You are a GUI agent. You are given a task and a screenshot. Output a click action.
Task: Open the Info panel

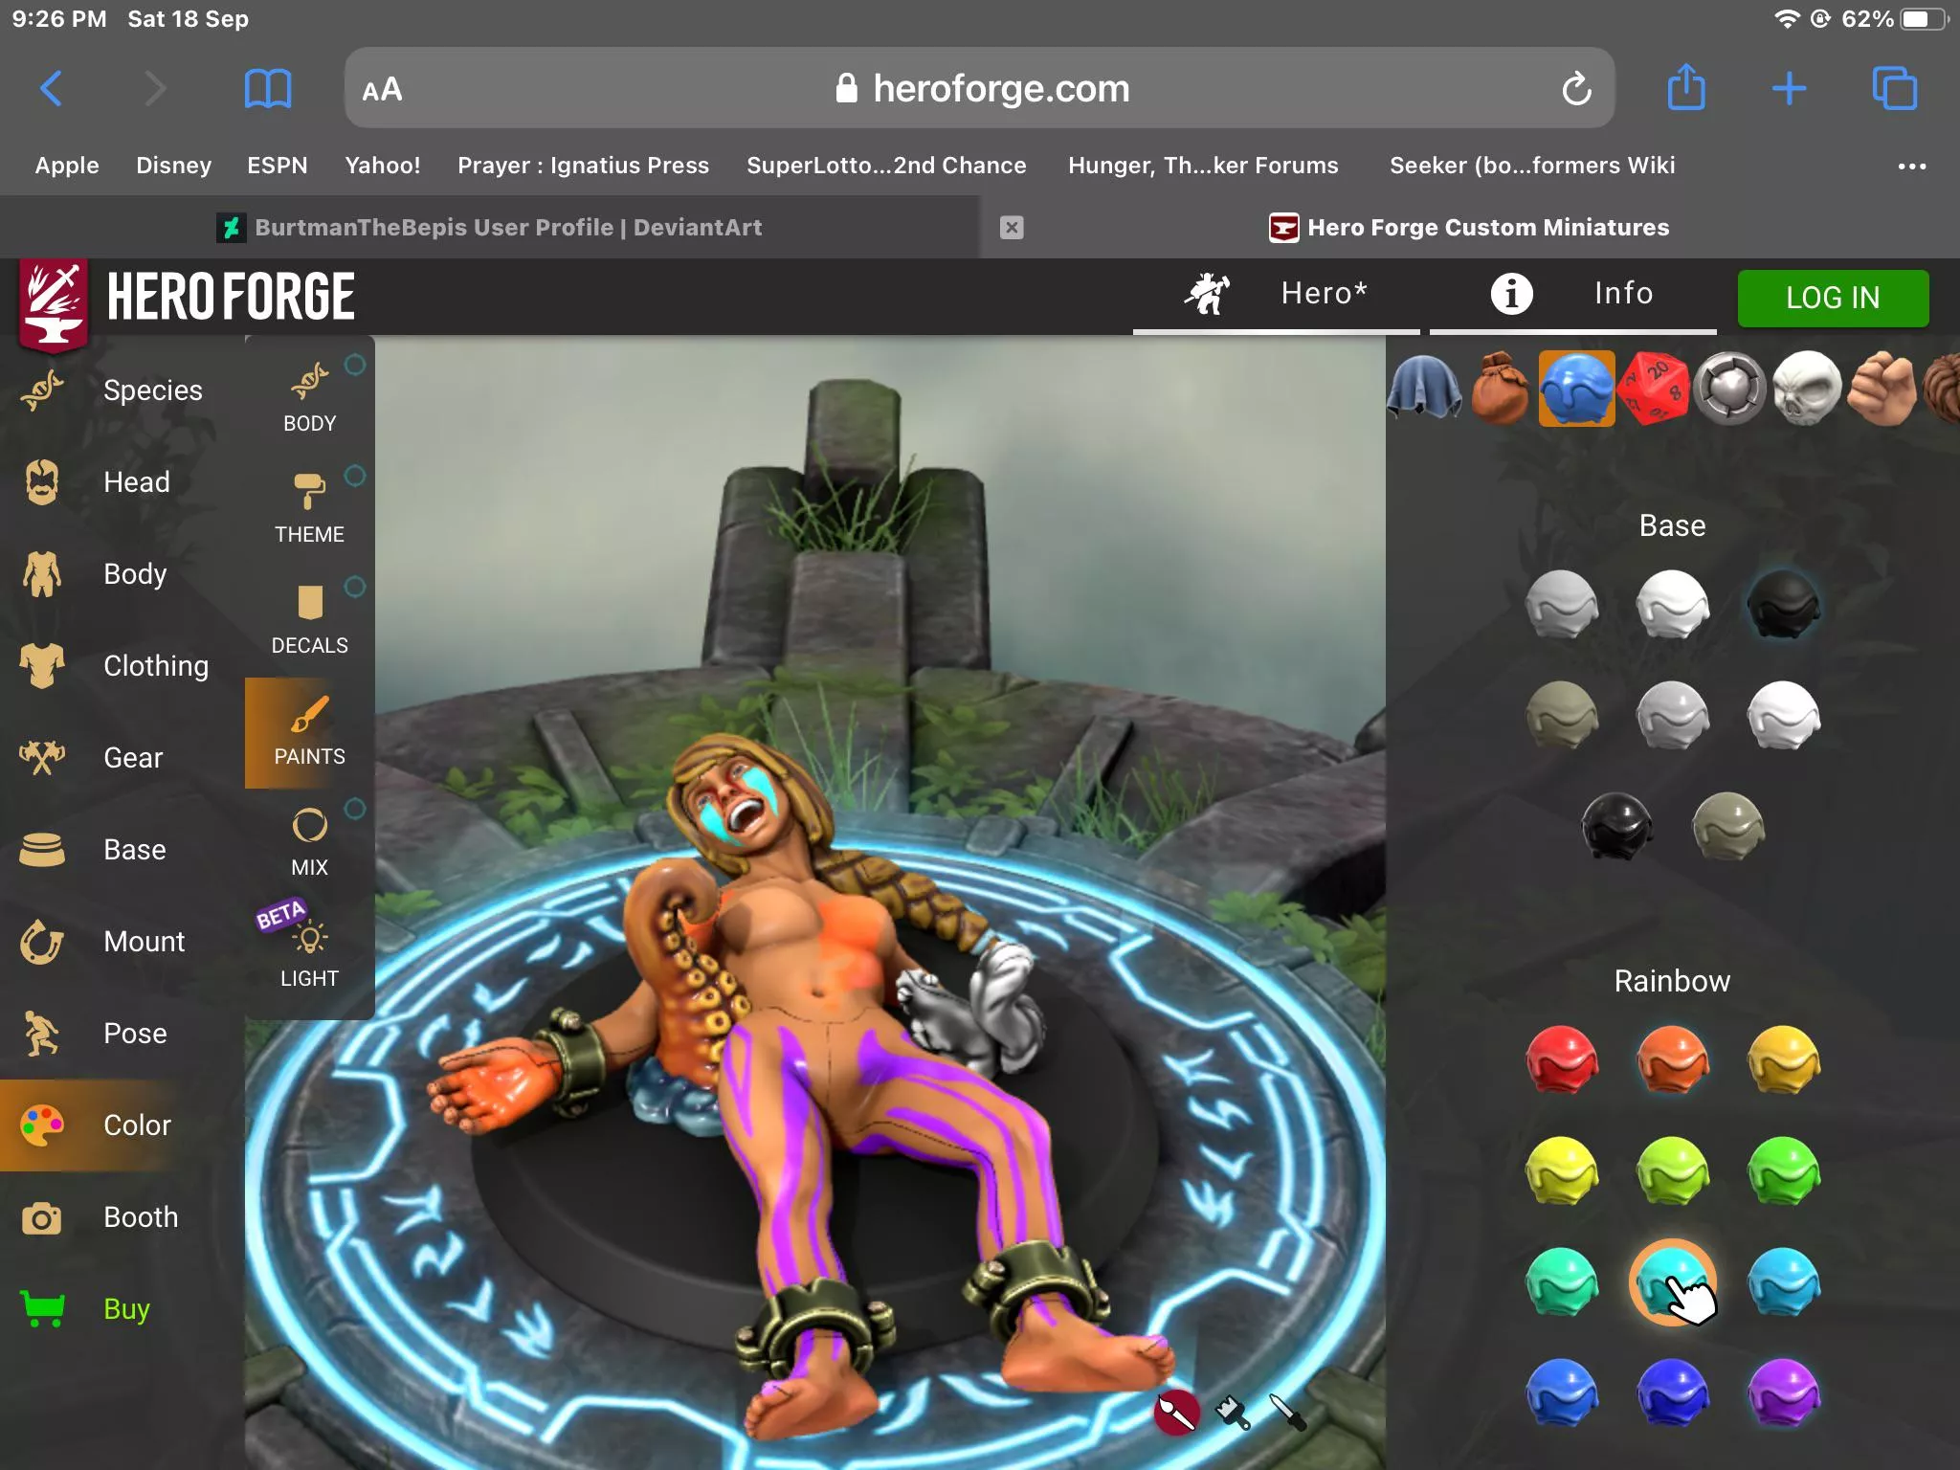click(x=1573, y=294)
